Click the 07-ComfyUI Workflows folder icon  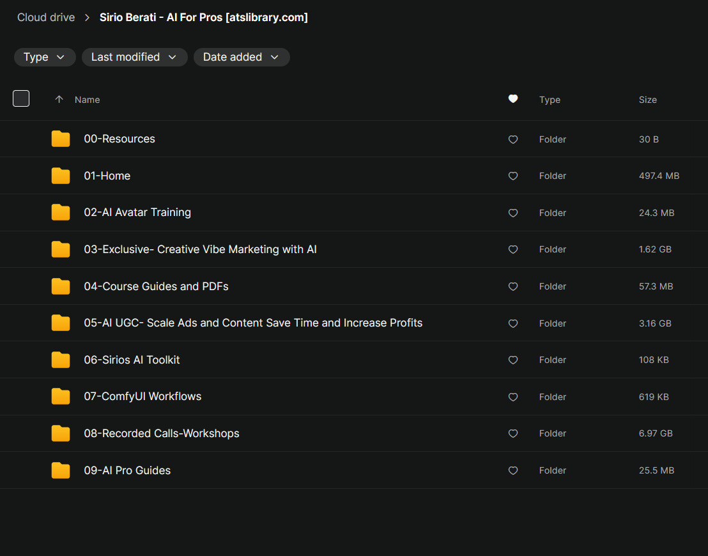point(61,396)
